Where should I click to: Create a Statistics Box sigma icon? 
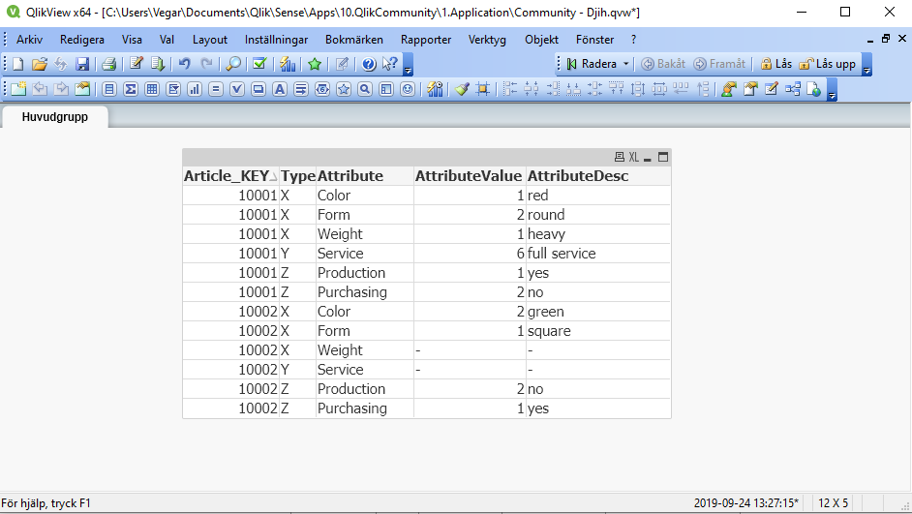click(131, 89)
